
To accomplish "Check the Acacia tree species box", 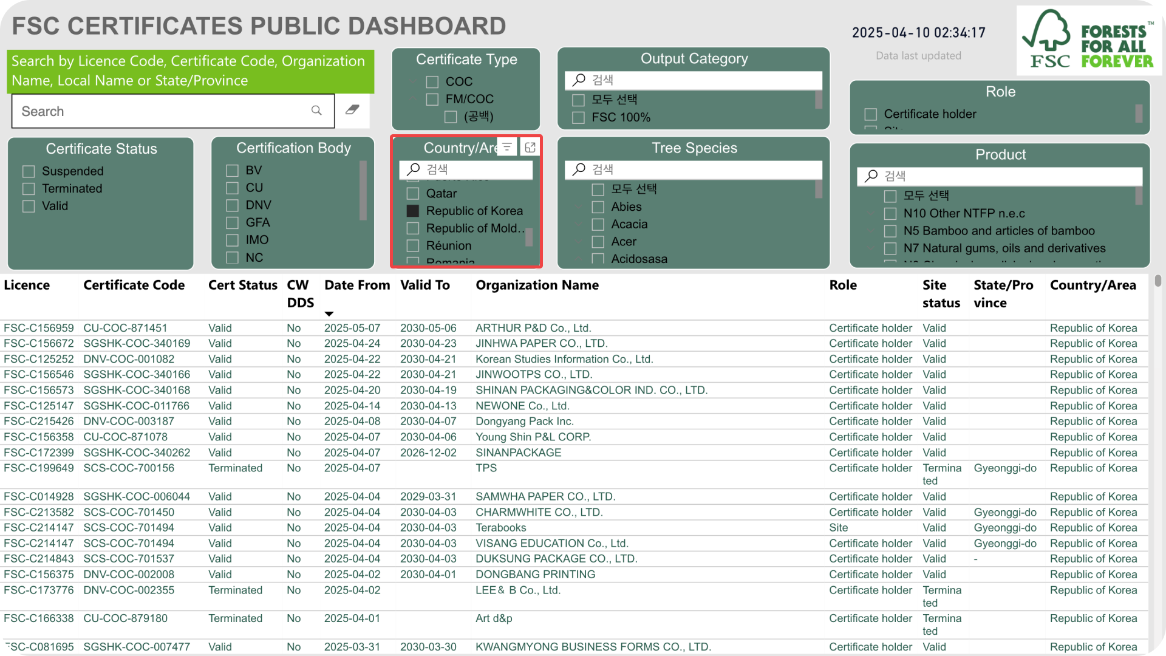I will [598, 225].
